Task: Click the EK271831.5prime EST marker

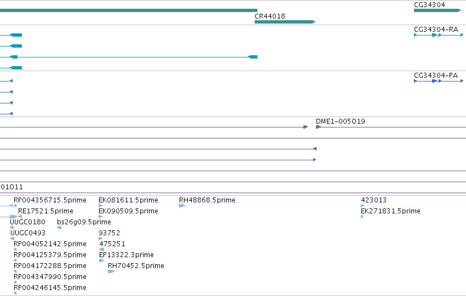Action: coord(363,217)
